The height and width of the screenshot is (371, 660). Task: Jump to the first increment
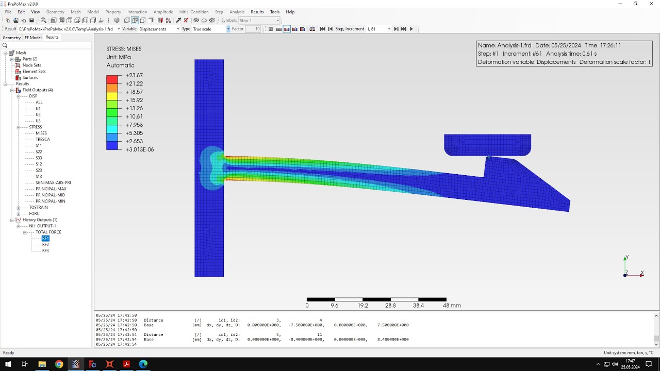pos(322,29)
